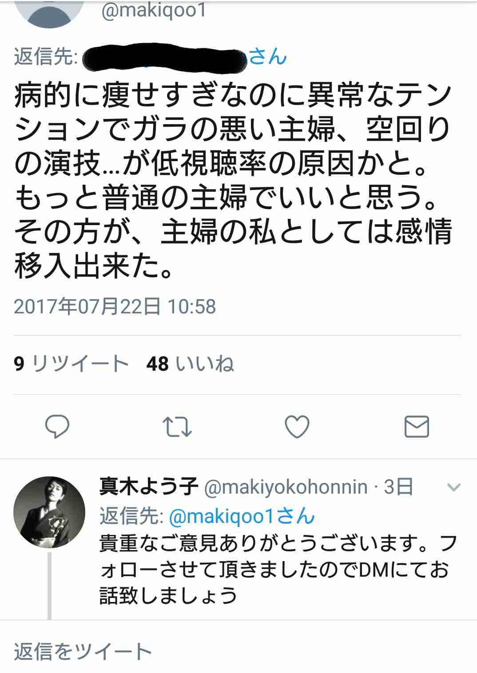Open timestamp 2017年07月22日 10:58
This screenshot has width=477, height=673.
click(115, 306)
